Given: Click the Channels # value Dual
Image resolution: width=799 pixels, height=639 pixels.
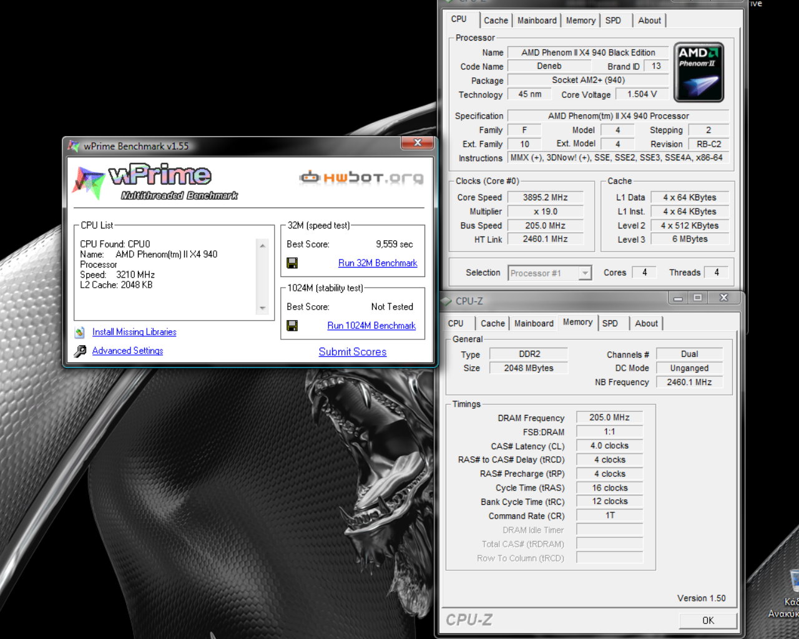Looking at the screenshot, I should pyautogui.click(x=689, y=354).
